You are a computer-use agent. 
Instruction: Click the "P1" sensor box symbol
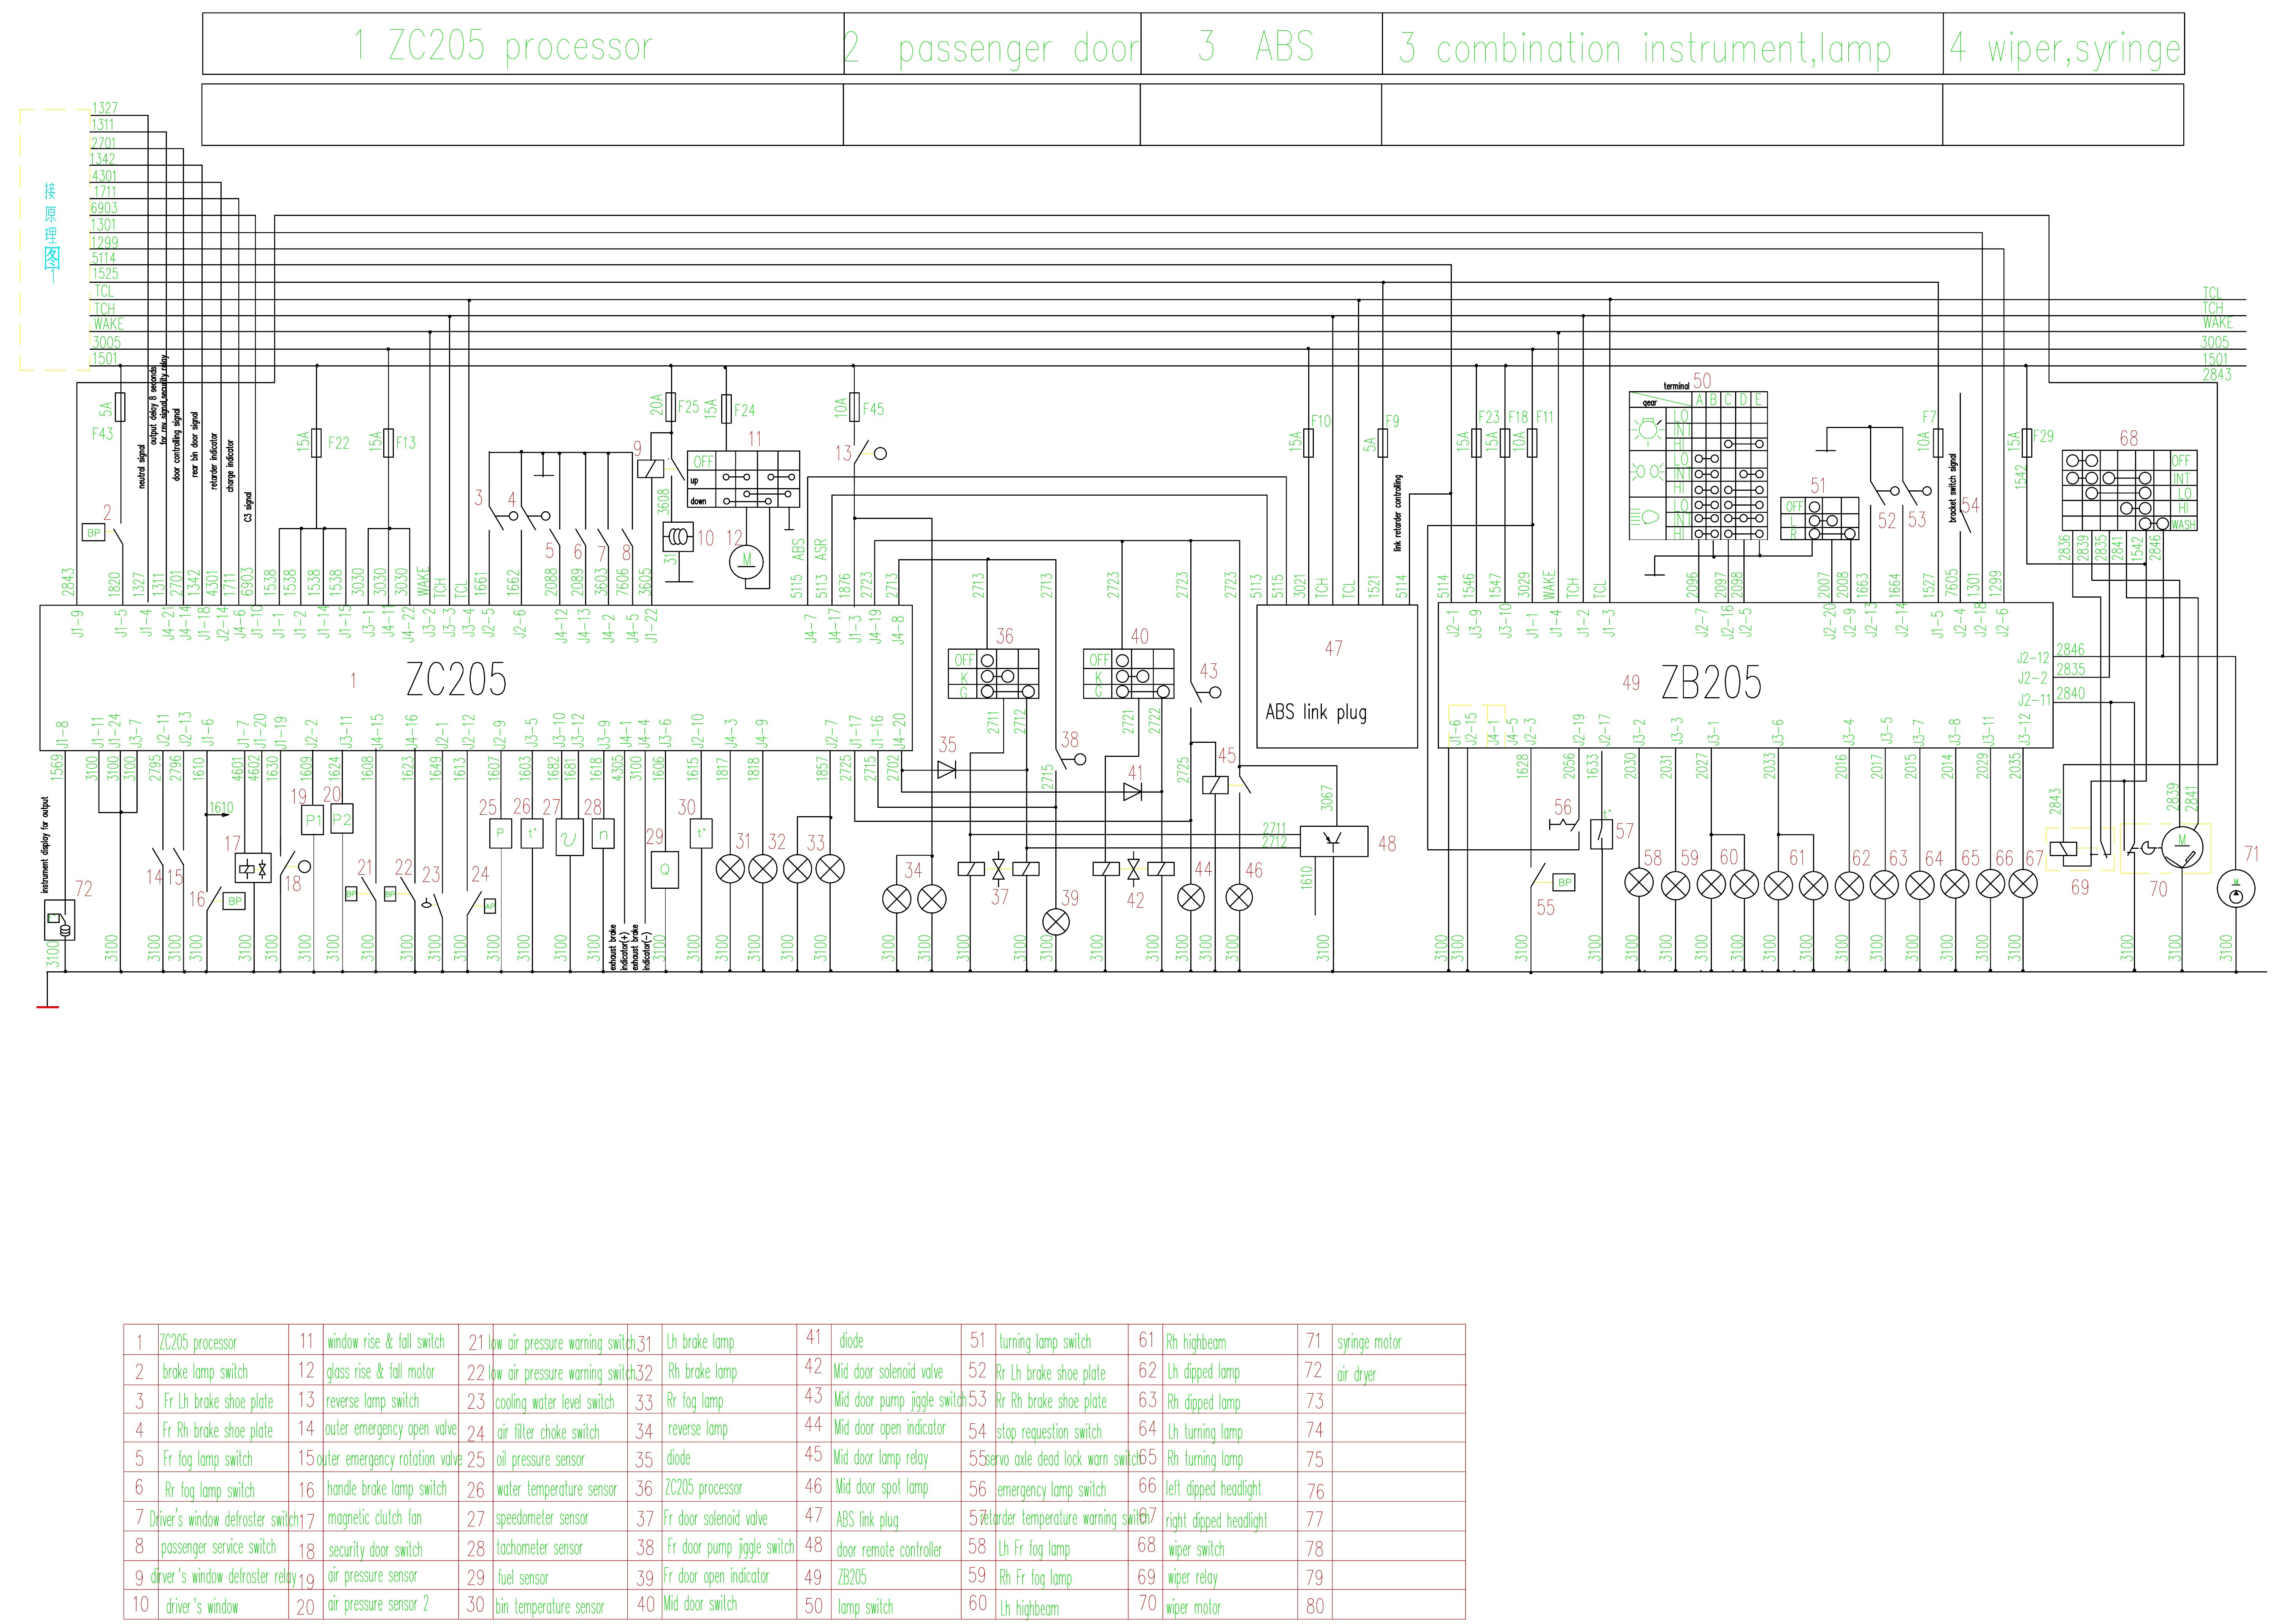point(313,820)
